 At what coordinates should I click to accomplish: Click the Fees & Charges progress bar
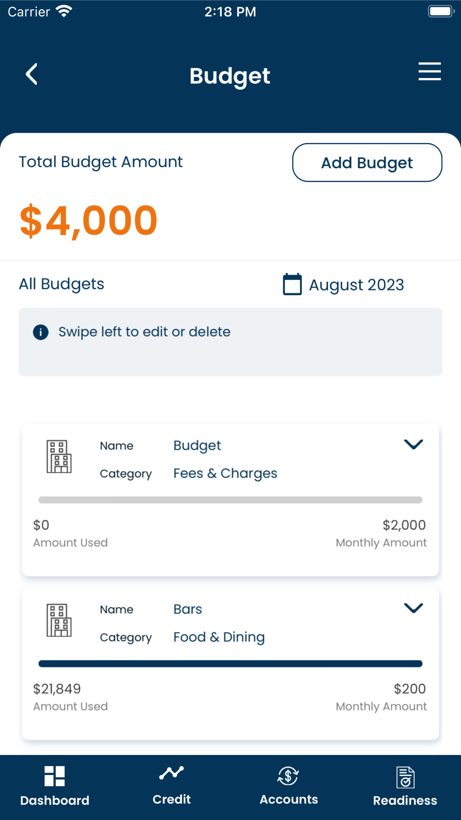230,500
